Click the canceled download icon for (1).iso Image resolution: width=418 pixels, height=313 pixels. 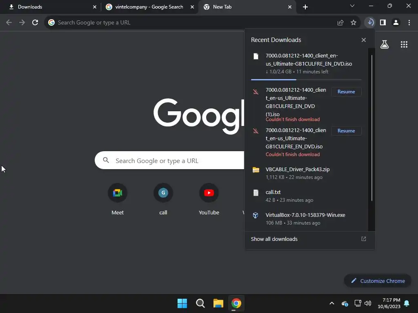pyautogui.click(x=256, y=92)
